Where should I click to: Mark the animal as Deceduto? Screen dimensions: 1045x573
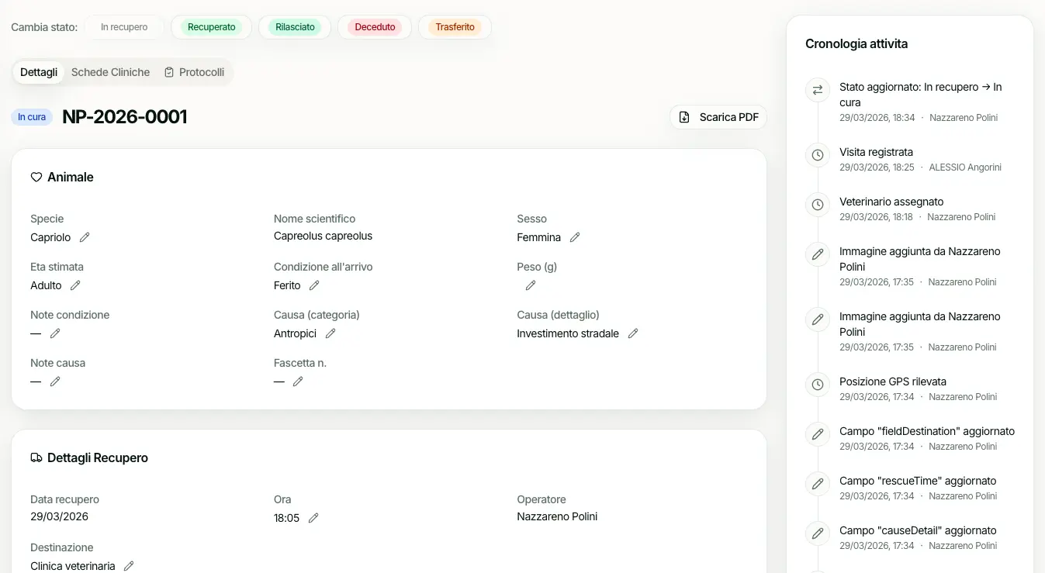[x=375, y=27]
